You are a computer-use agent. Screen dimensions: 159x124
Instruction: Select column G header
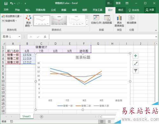(98, 44)
